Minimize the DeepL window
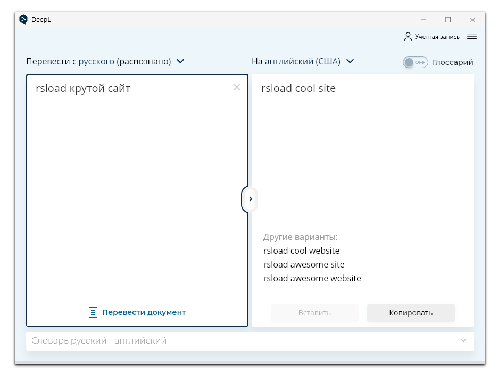Image resolution: width=498 pixels, height=375 pixels. (x=424, y=20)
